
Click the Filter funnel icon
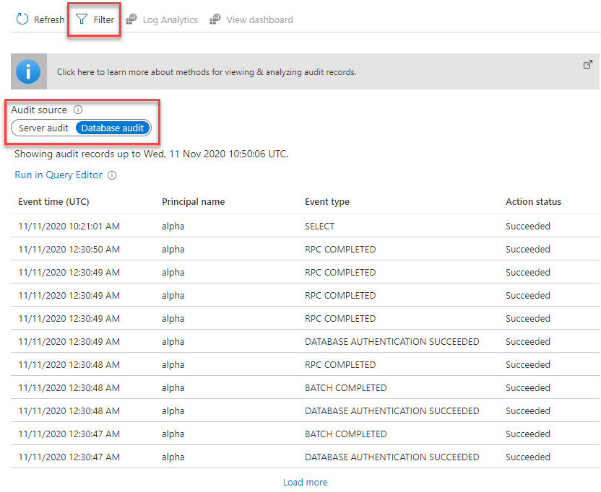tap(82, 19)
